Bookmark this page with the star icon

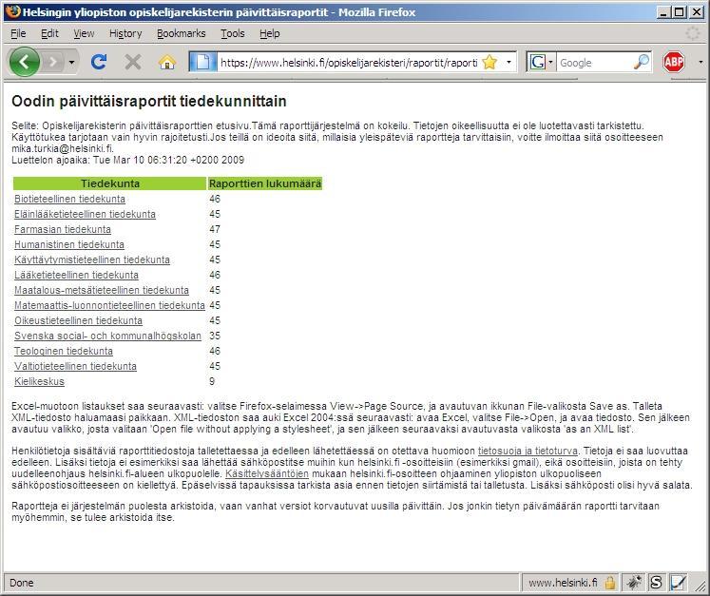click(x=489, y=62)
